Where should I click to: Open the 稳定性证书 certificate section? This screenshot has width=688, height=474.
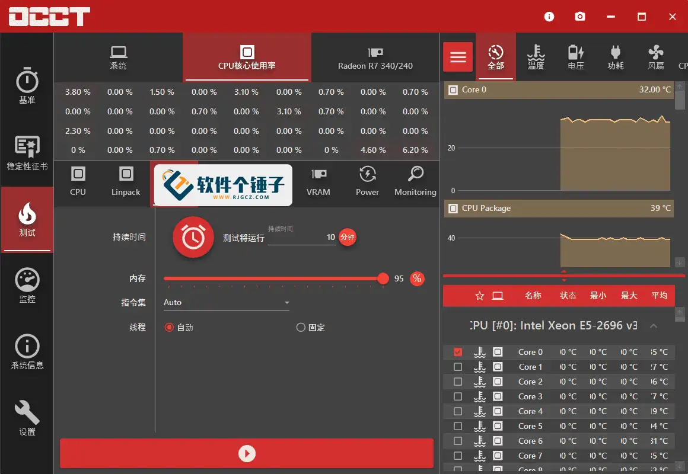coord(27,153)
